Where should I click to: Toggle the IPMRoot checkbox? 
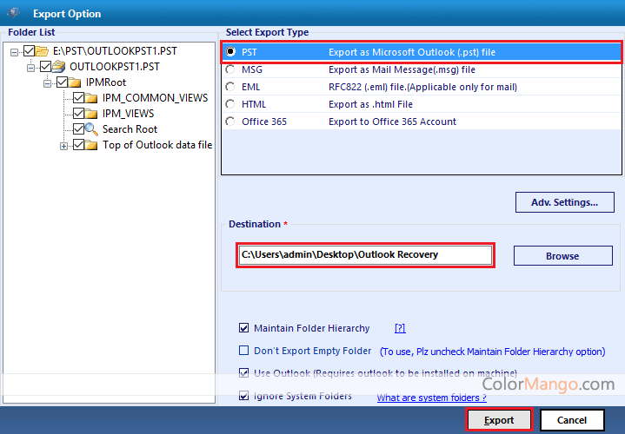[62, 82]
